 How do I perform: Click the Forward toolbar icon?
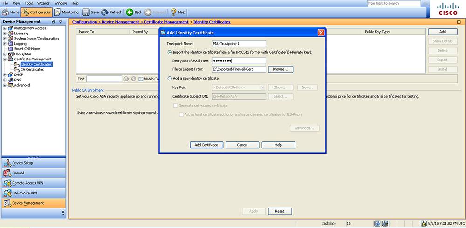point(148,13)
